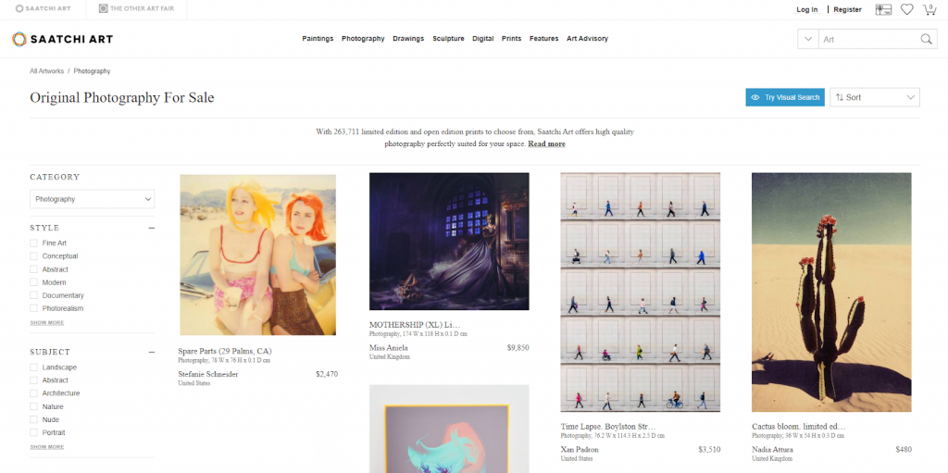Click the $3,510 price
948x473 pixels.
[709, 450]
